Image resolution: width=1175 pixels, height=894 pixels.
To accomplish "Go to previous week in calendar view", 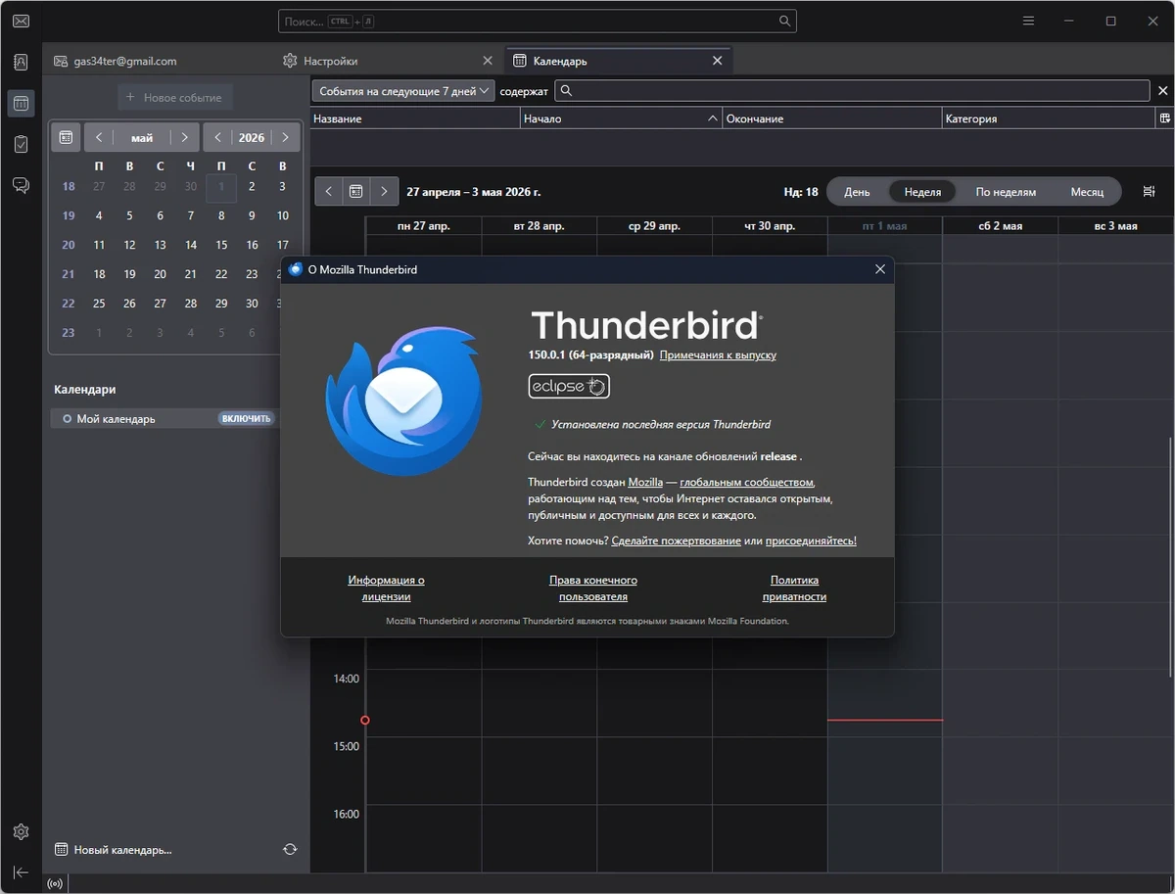I will tap(329, 192).
